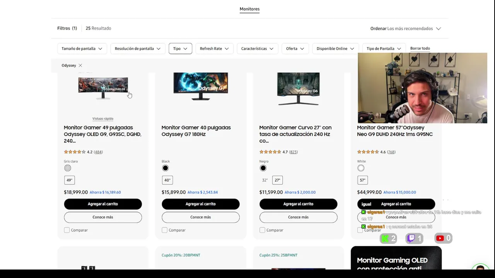Select 49" size option
The height and width of the screenshot is (278, 495).
pyautogui.click(x=69, y=180)
